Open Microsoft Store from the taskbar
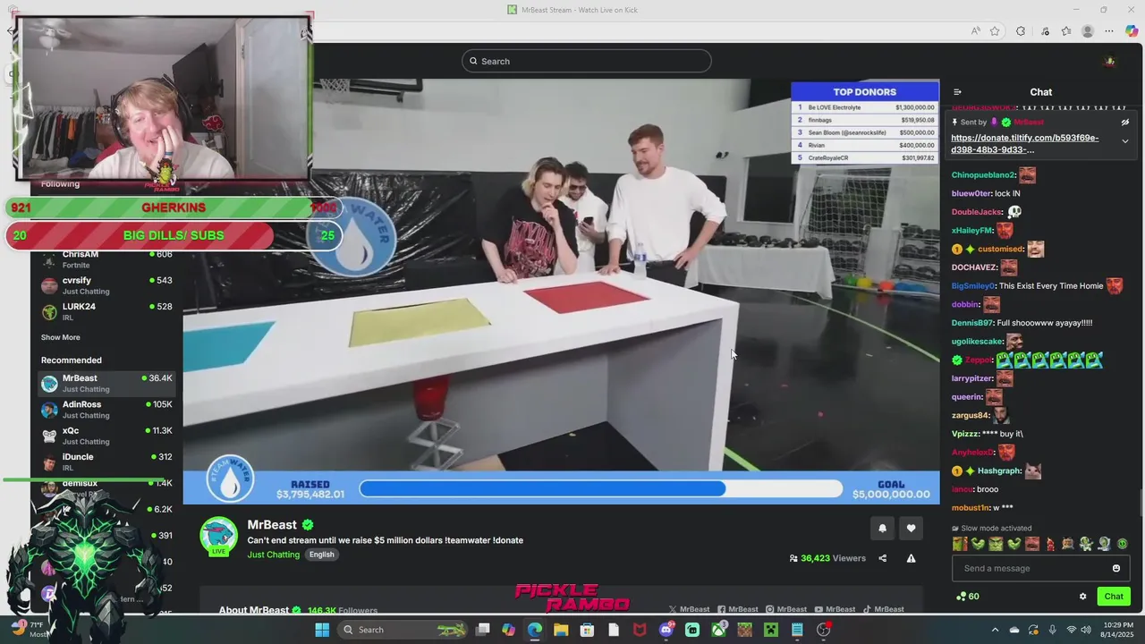This screenshot has width=1145, height=644. (x=588, y=630)
